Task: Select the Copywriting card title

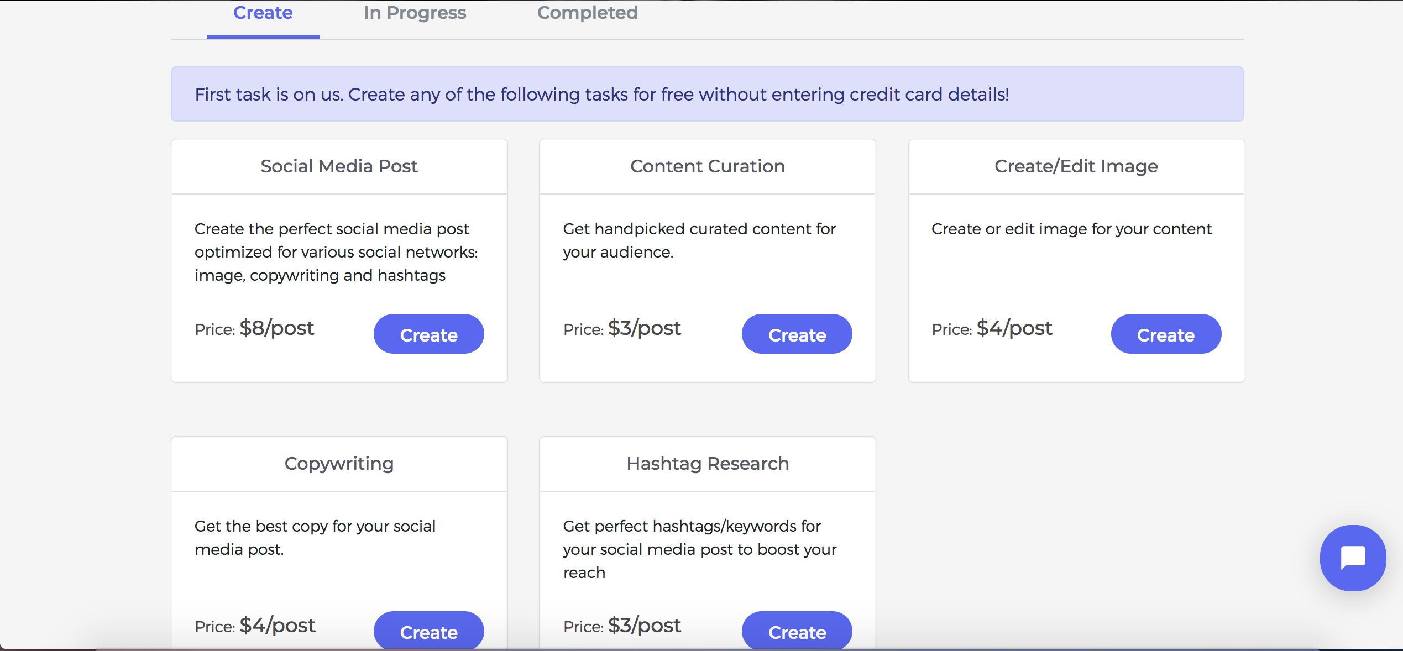Action: pos(339,464)
